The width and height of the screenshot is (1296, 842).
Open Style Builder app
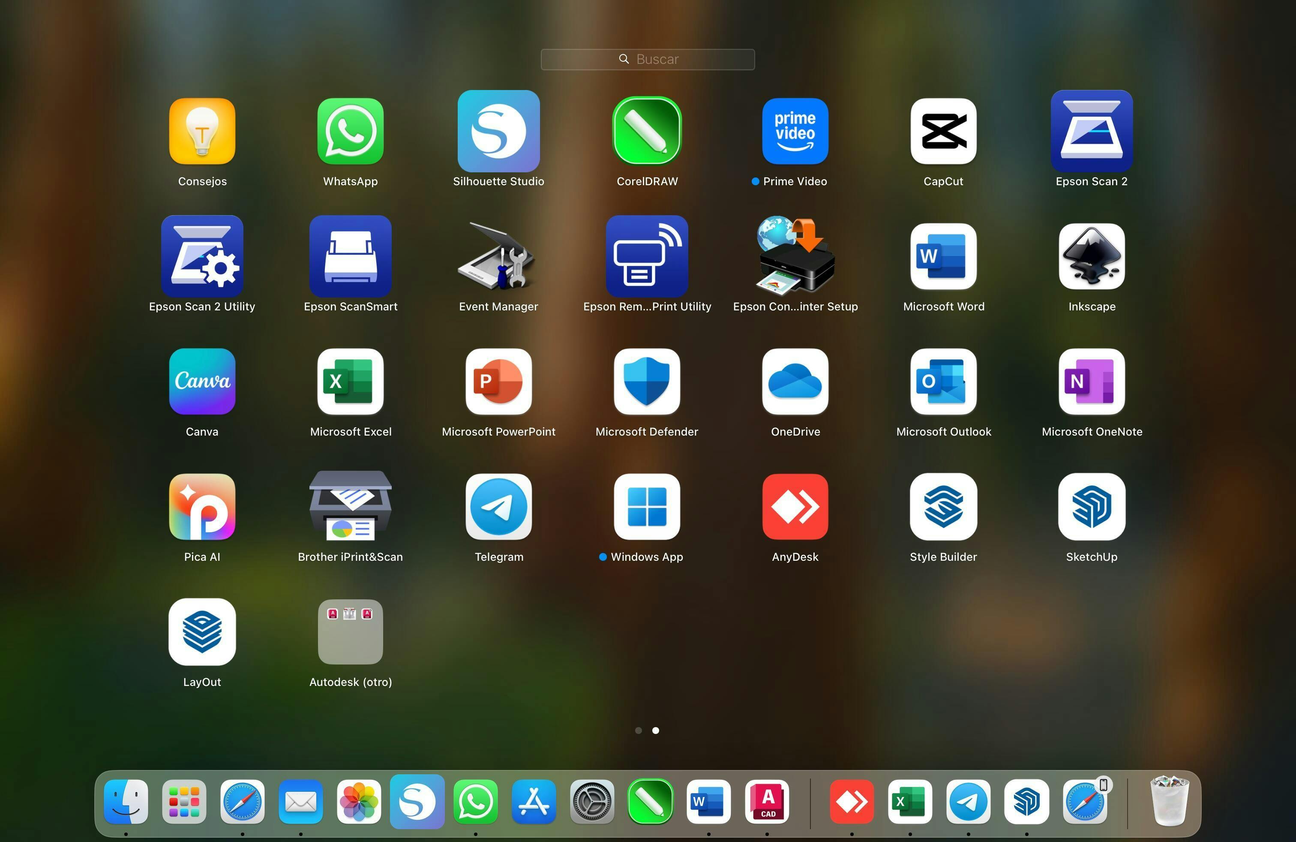point(943,506)
